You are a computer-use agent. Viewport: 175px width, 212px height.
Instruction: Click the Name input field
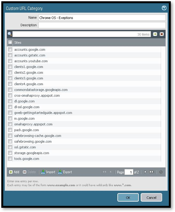[x=102, y=18]
